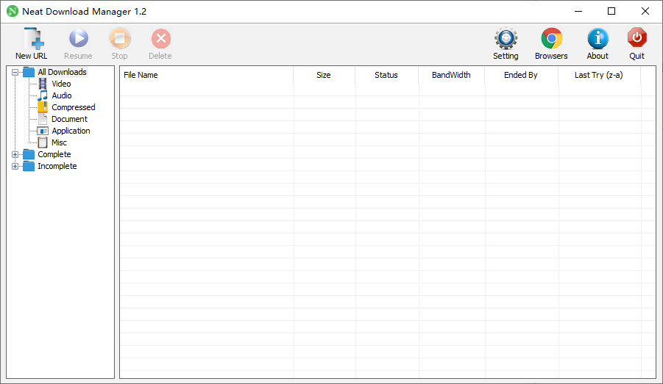The height and width of the screenshot is (384, 663).
Task: Sort by the File Name column header
Action: click(206, 75)
